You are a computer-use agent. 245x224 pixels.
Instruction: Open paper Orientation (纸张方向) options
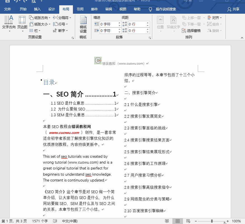point(40,18)
